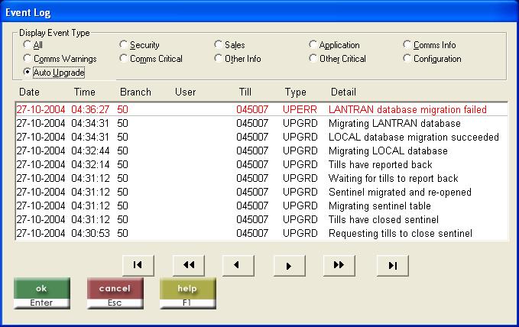Screen dimensions: 519x327
Task: Skip forward several pages with double-right arrows
Action: [x=339, y=265]
